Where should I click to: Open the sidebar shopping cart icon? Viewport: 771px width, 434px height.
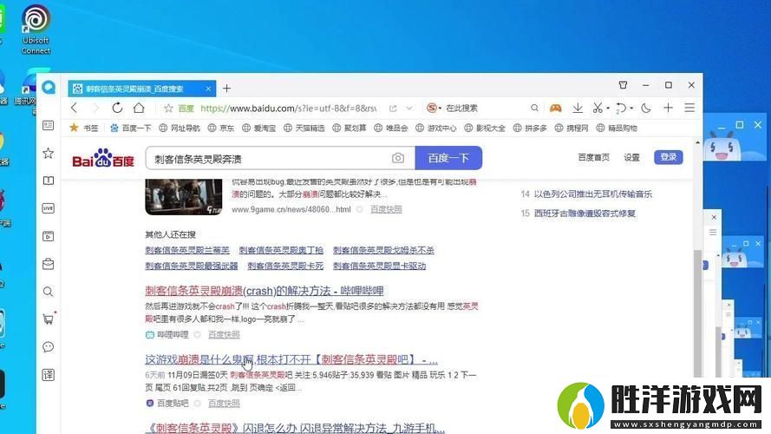[49, 319]
